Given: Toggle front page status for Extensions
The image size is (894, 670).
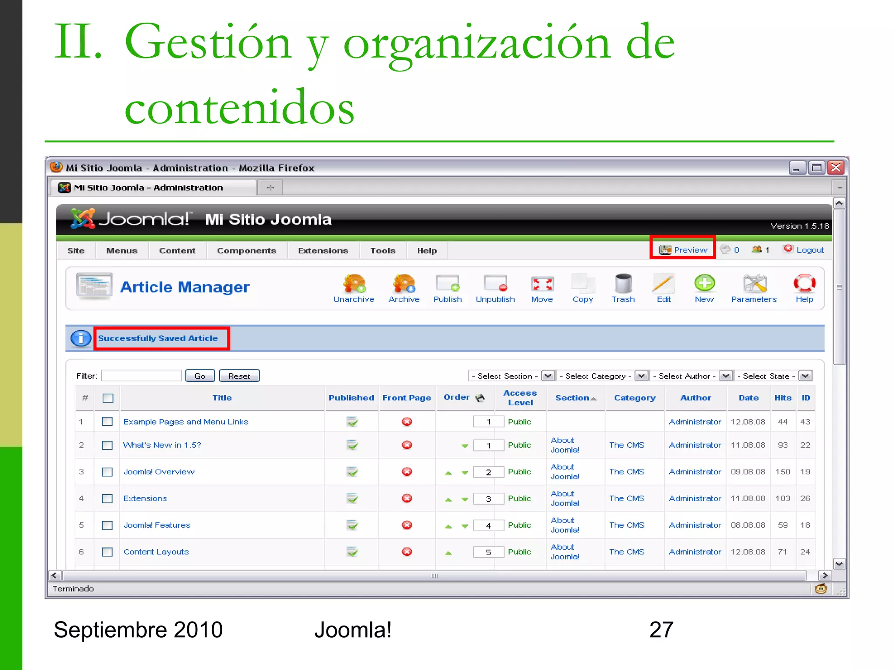Looking at the screenshot, I should (x=407, y=498).
